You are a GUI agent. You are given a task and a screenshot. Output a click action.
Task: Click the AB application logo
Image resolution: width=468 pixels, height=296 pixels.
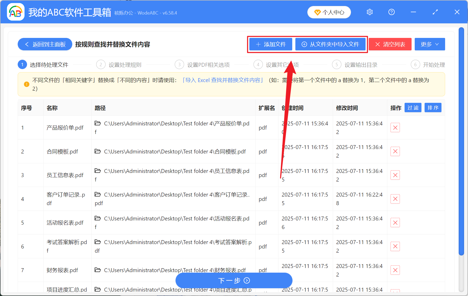[x=15, y=12]
